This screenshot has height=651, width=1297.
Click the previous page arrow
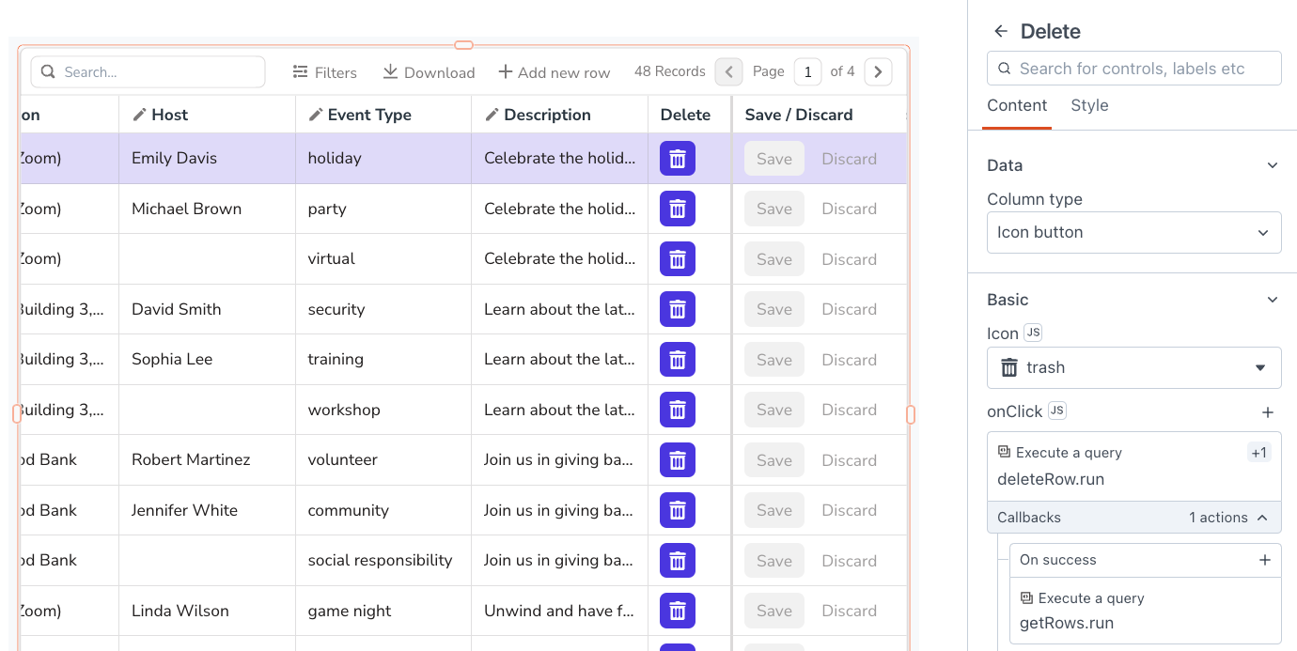pyautogui.click(x=728, y=71)
